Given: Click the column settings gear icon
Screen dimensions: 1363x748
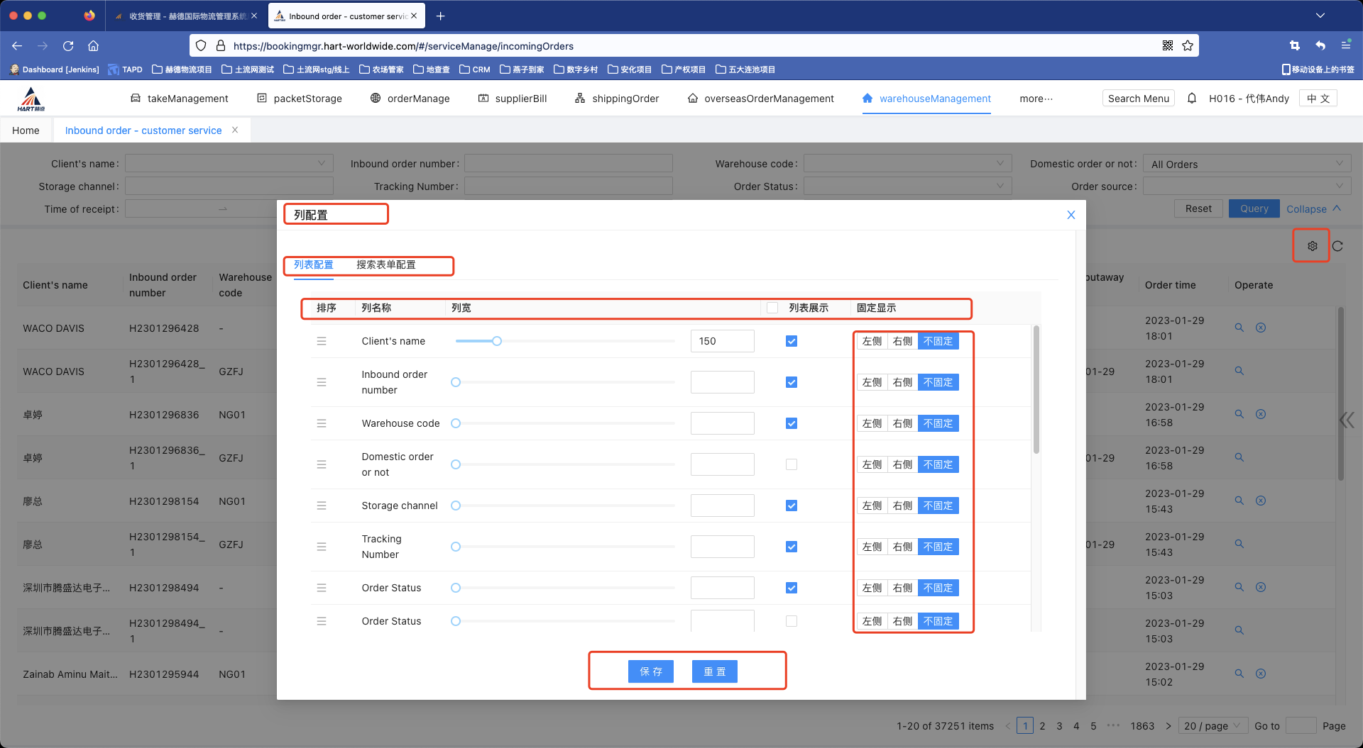Looking at the screenshot, I should pos(1312,246).
